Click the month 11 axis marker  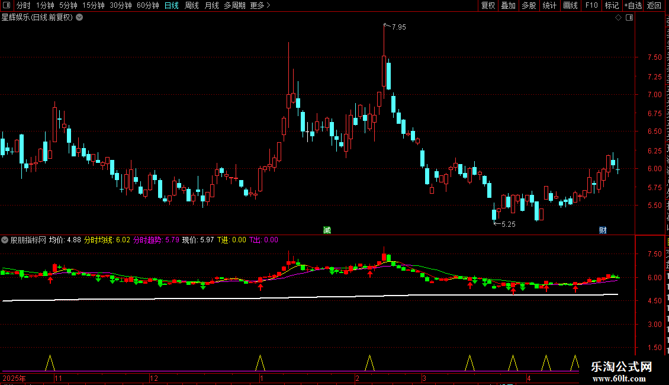coord(59,378)
